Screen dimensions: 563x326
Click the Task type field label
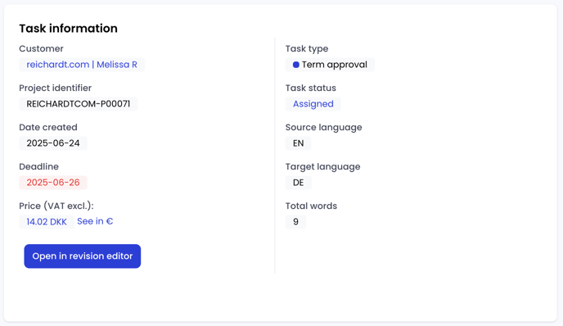307,48
